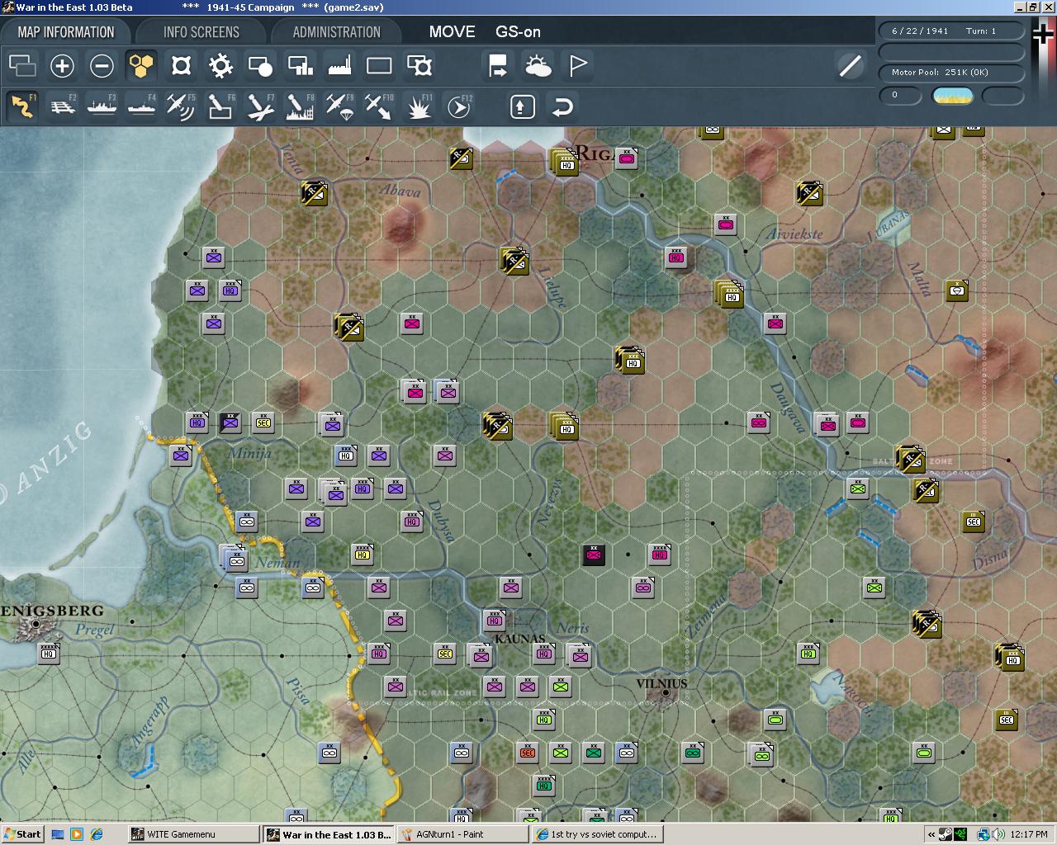The width and height of the screenshot is (1057, 845).
Task: Click the undo return-arrow icon
Action: (562, 106)
